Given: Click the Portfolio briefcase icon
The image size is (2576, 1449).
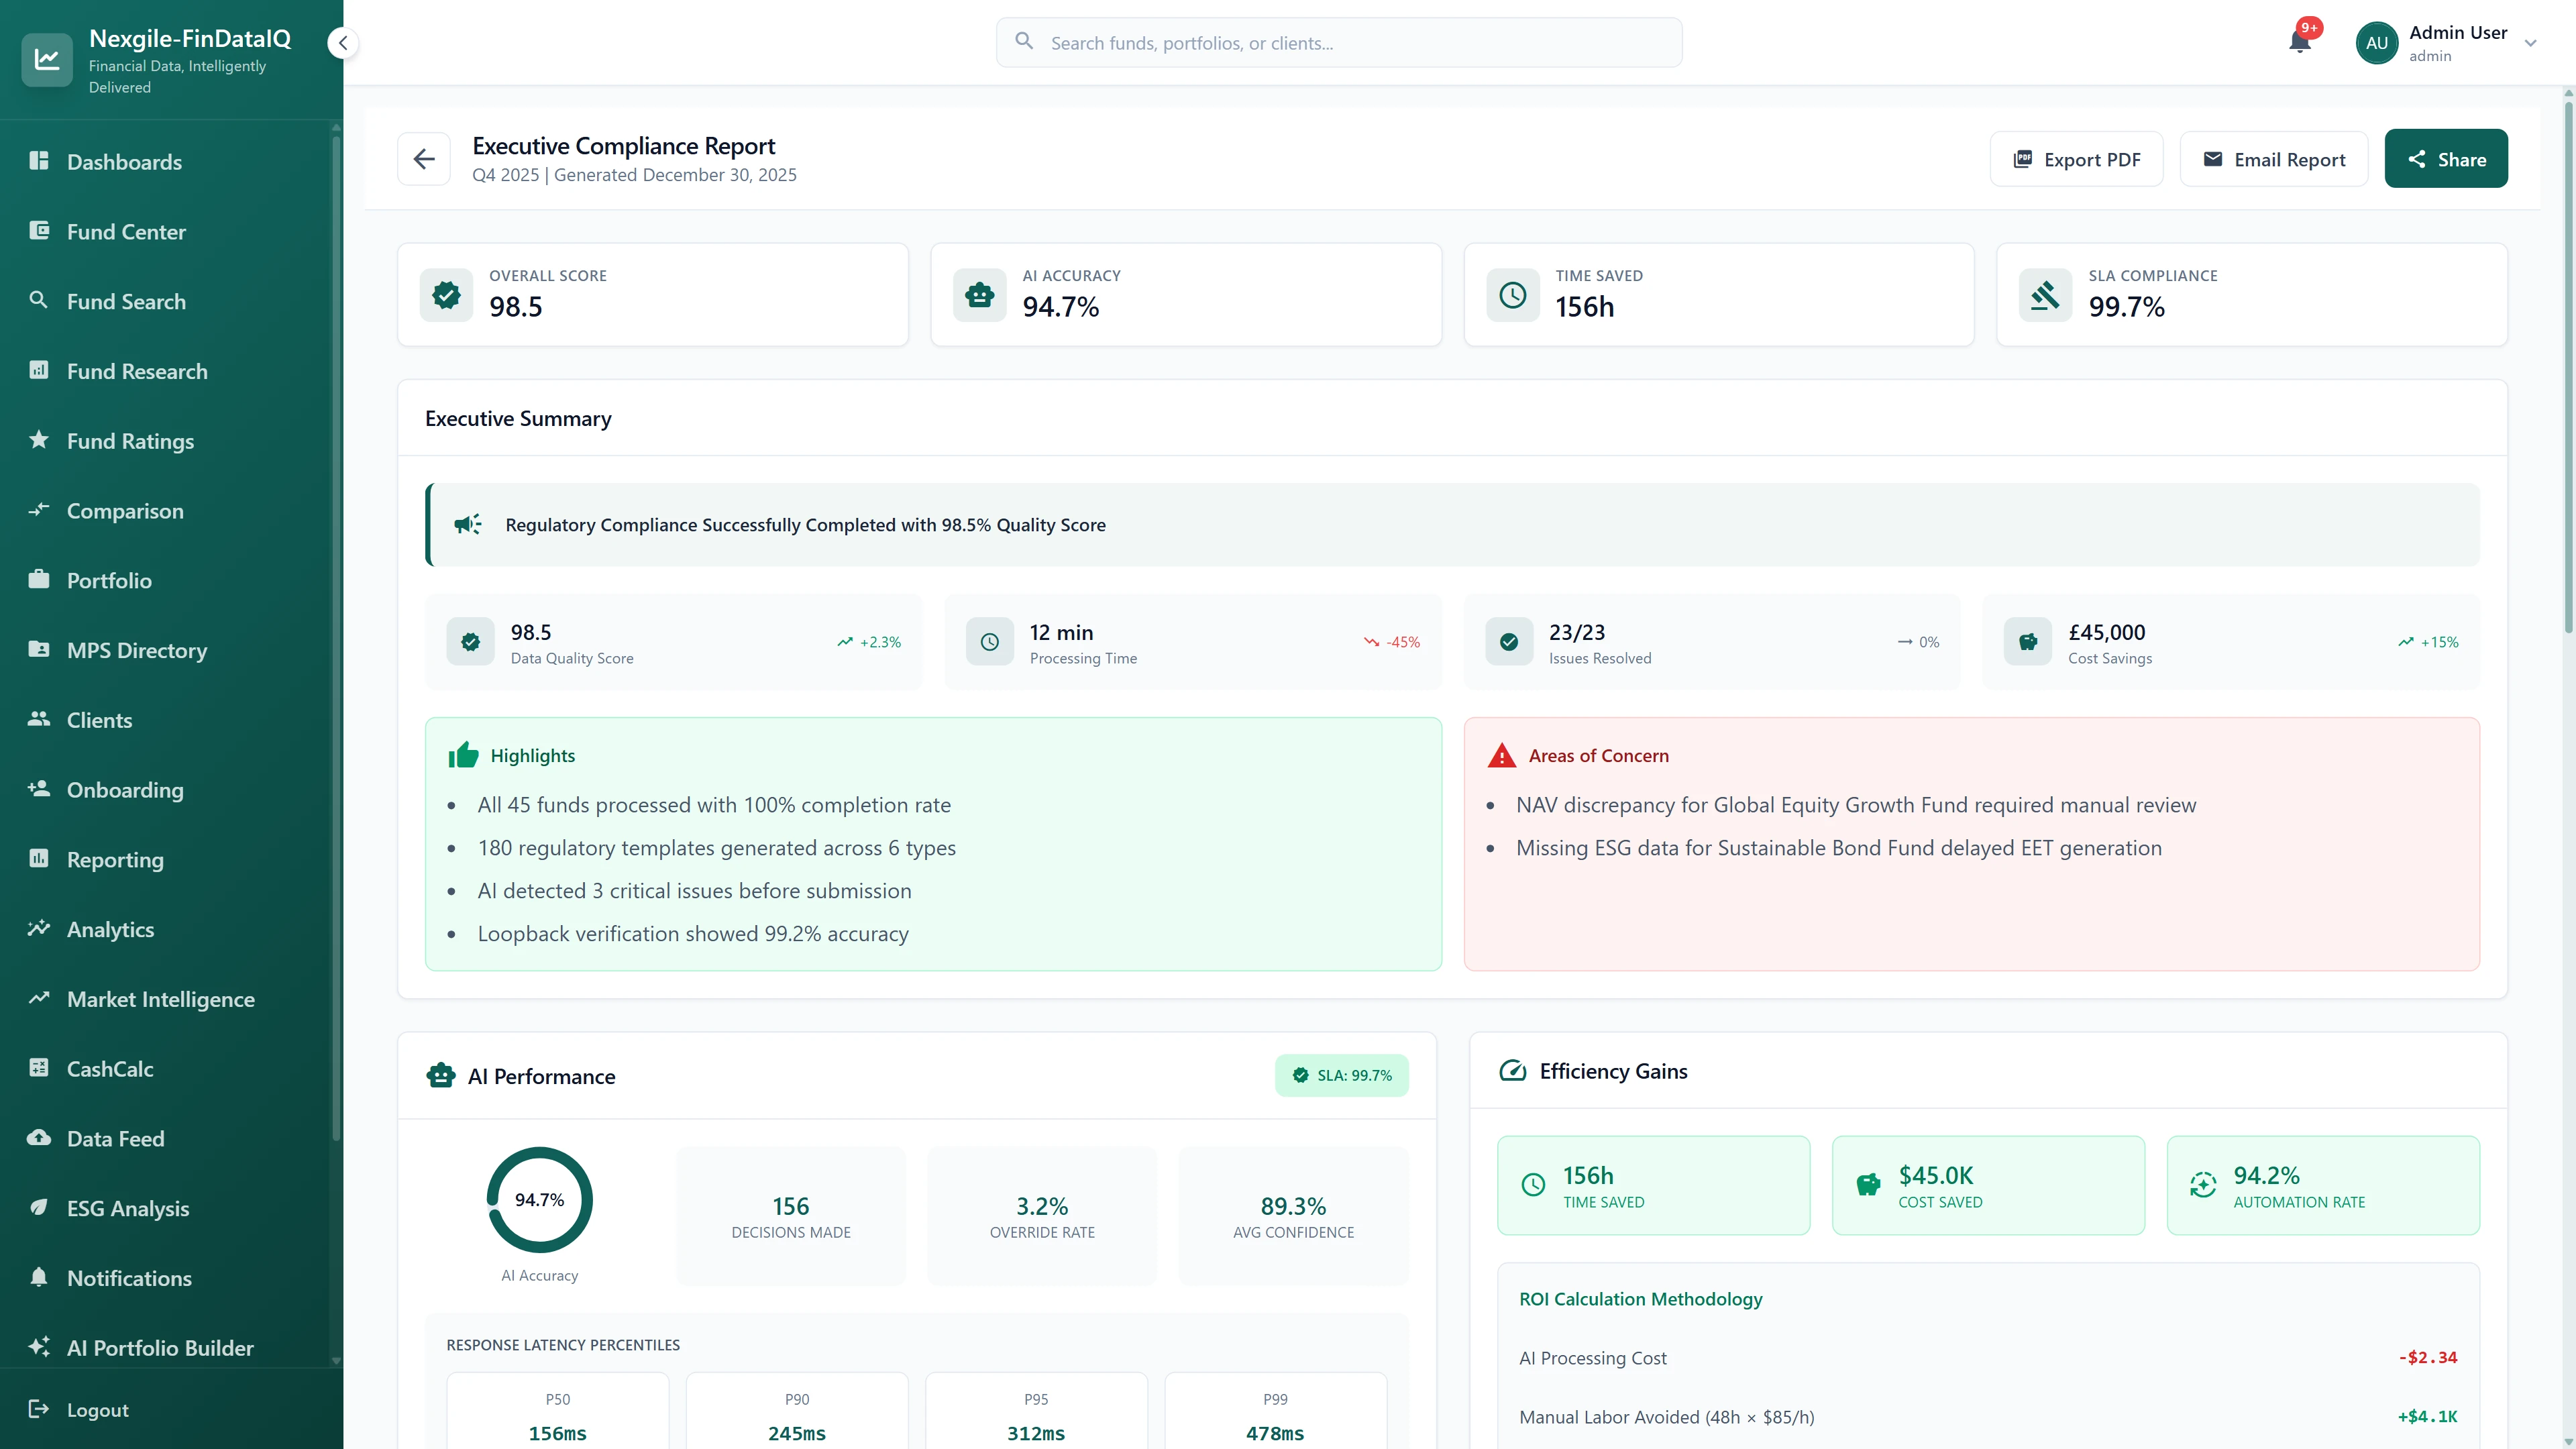Looking at the screenshot, I should tap(39, 580).
